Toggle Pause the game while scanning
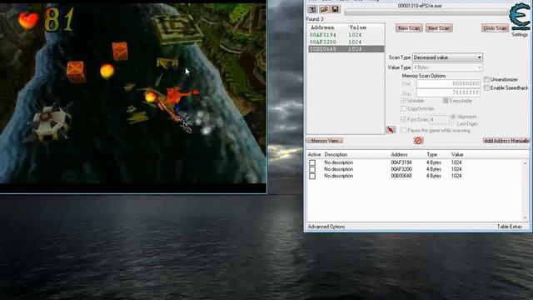Image resolution: width=533 pixels, height=300 pixels. [403, 130]
